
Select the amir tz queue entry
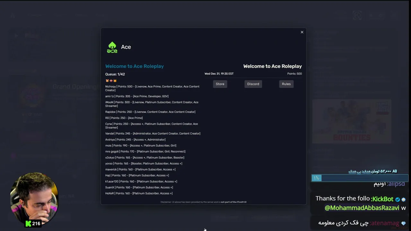pyautogui.click(x=137, y=96)
